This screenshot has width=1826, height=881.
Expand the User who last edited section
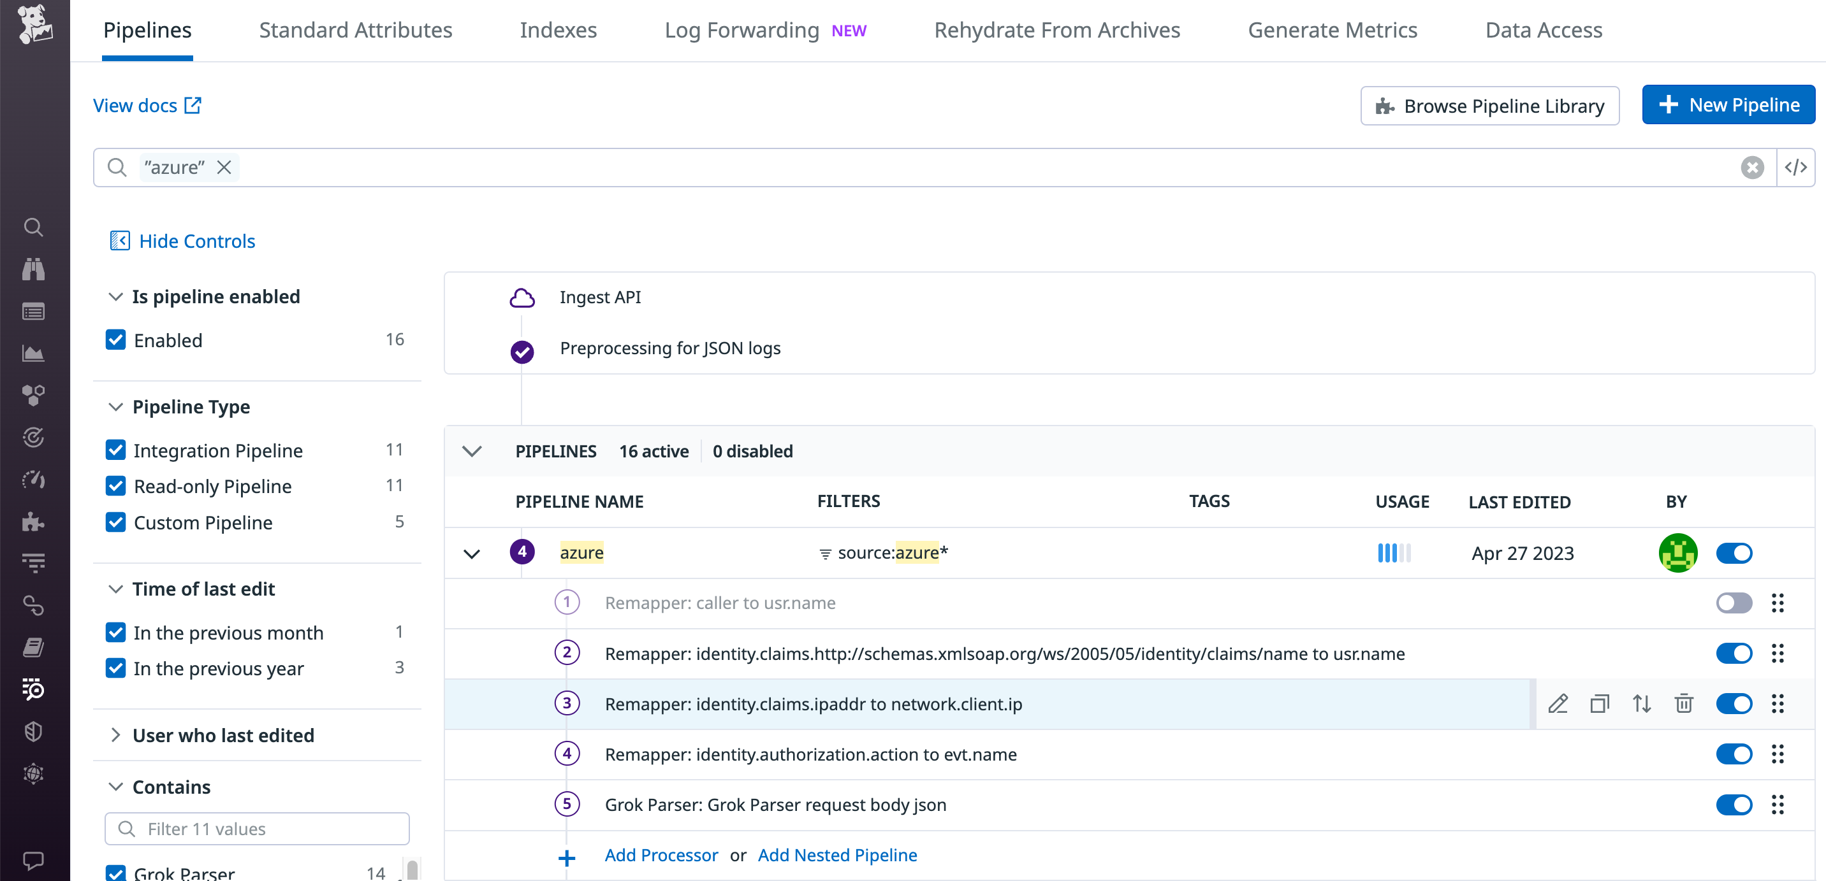(115, 735)
